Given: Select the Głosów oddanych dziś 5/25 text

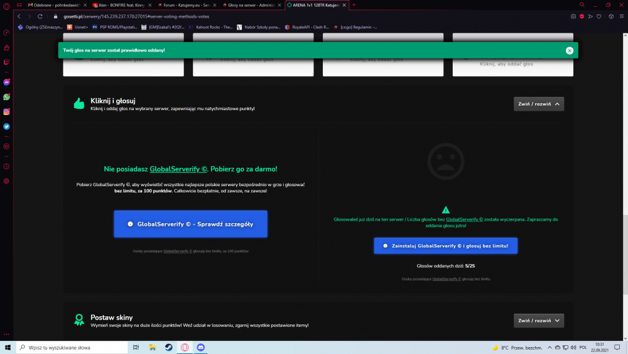Looking at the screenshot, I should pos(445,266).
